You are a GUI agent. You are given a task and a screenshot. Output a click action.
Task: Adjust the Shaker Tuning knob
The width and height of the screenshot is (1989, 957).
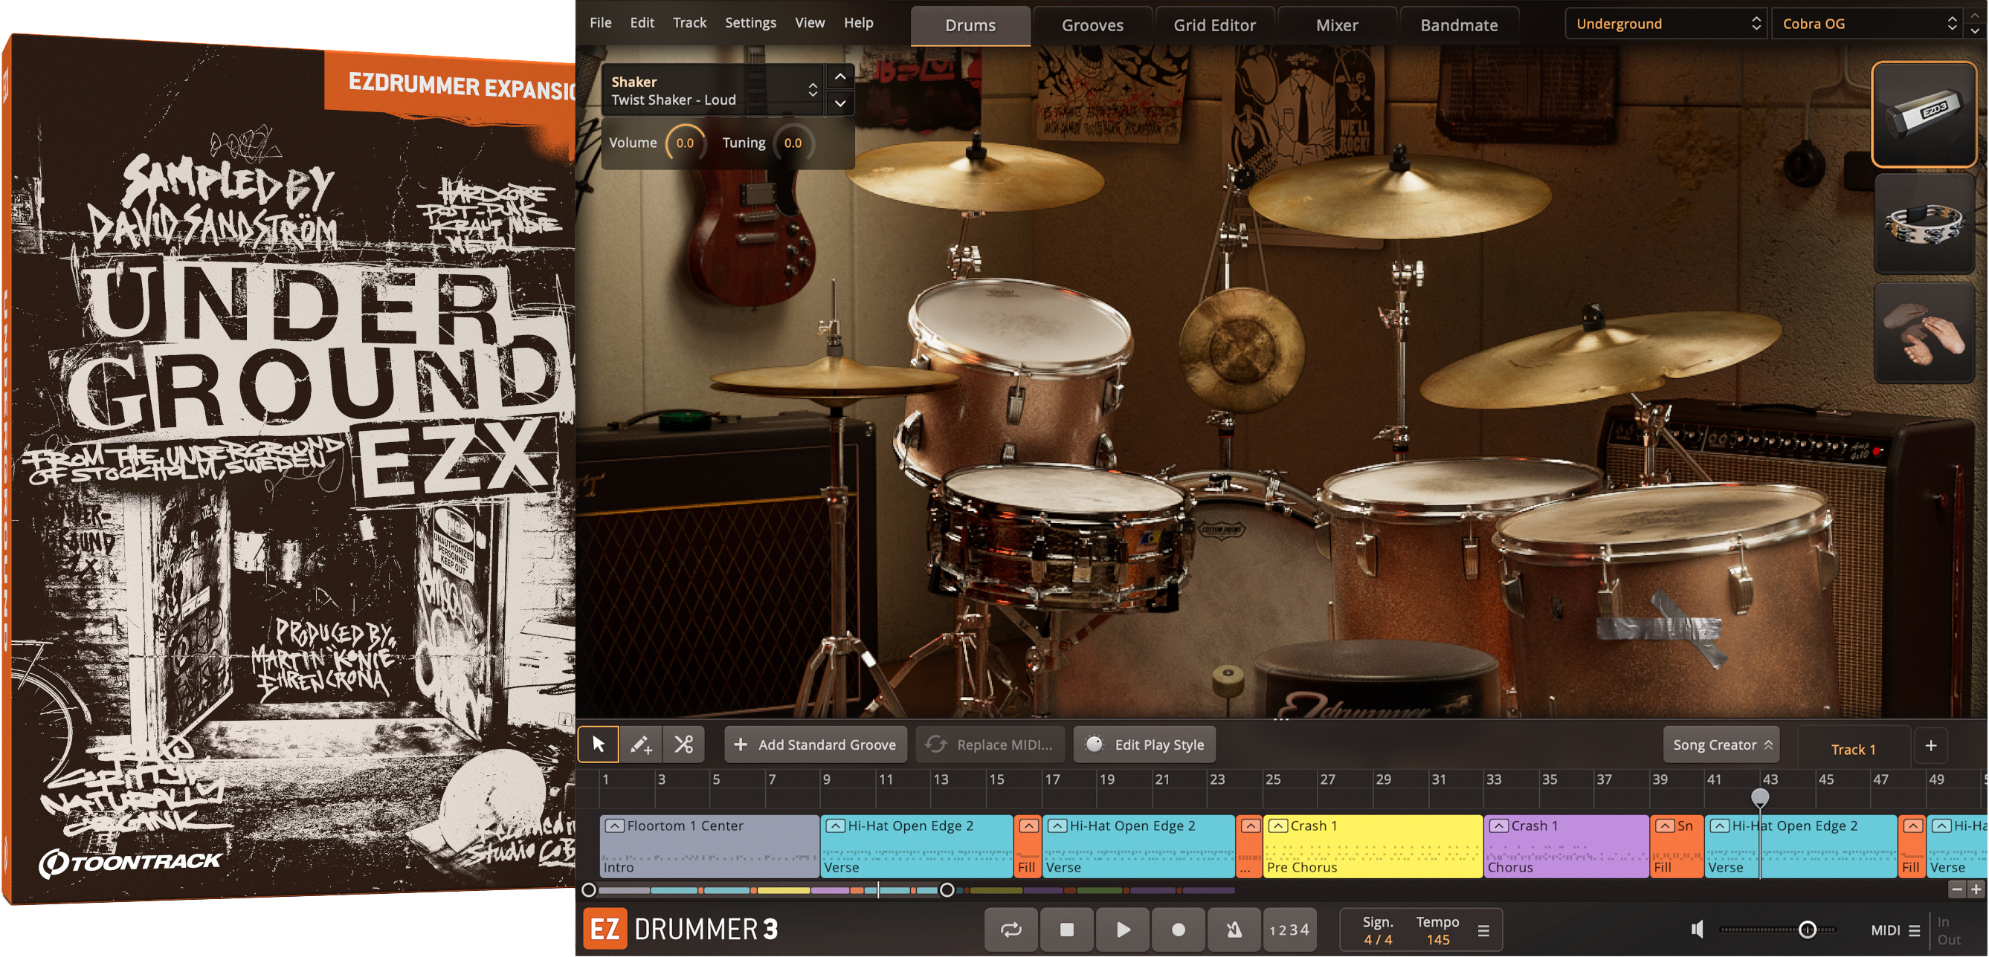coord(793,143)
